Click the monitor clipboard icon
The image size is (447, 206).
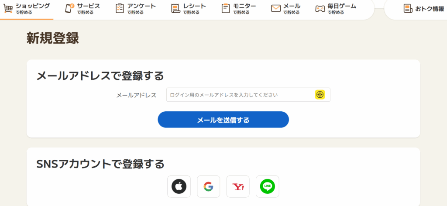coord(226,9)
